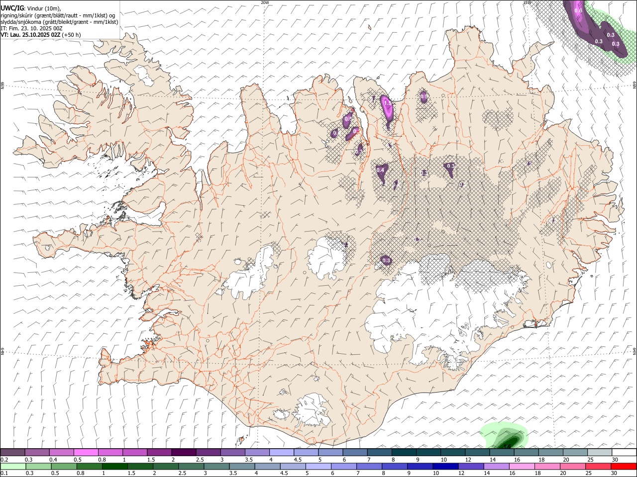
Task: Pick the pale green rain swatch at 0.1
Action: coord(13,467)
